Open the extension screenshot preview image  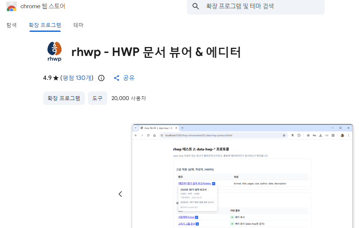pos(242,176)
